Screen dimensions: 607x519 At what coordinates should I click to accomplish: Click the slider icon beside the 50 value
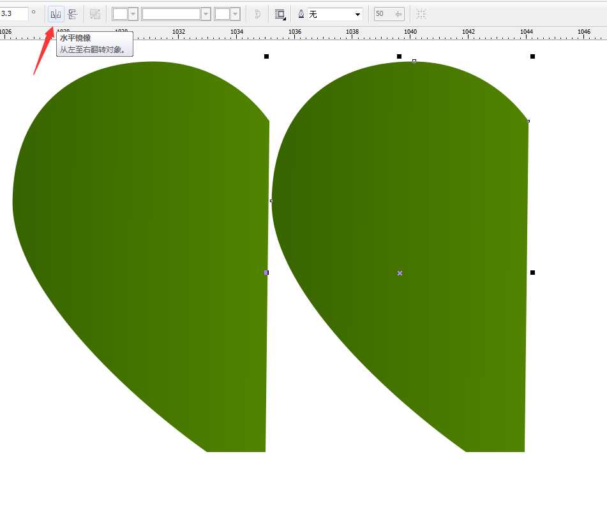(x=398, y=14)
